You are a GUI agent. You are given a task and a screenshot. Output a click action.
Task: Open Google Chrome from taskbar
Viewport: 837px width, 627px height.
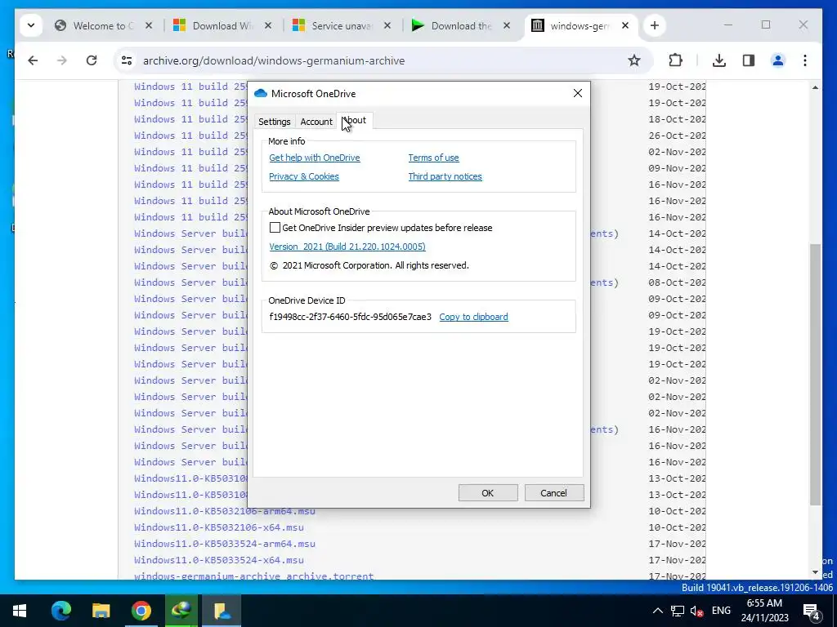tap(141, 611)
